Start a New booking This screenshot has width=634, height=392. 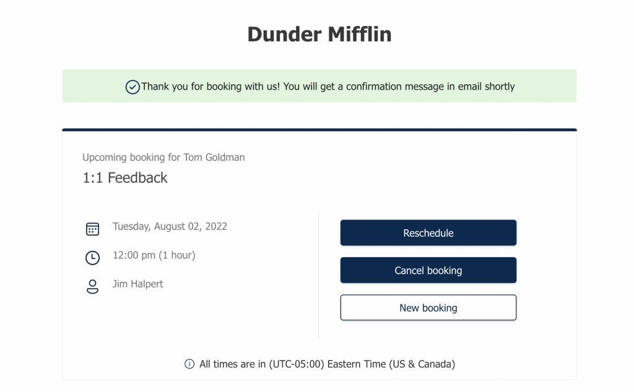[428, 308]
